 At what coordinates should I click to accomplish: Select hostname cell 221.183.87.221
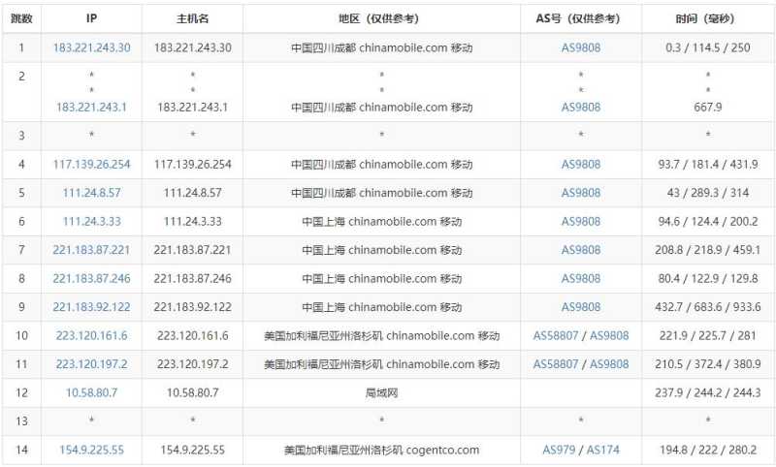coord(192,250)
